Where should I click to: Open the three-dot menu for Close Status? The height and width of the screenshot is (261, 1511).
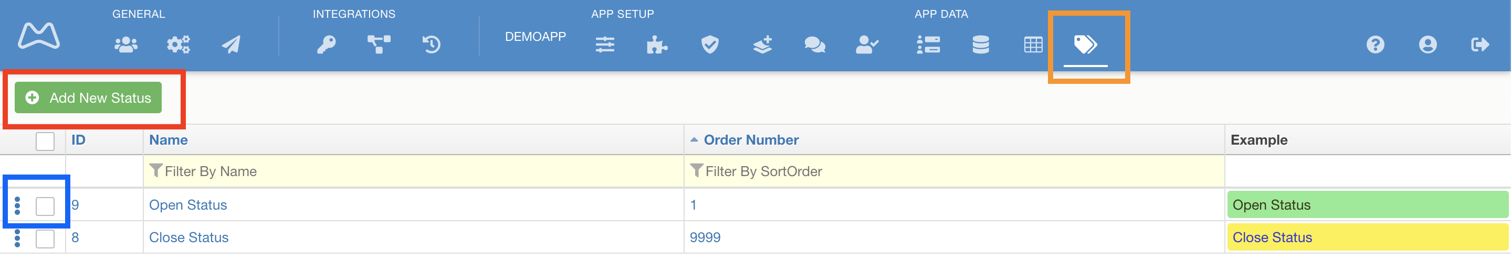click(17, 239)
